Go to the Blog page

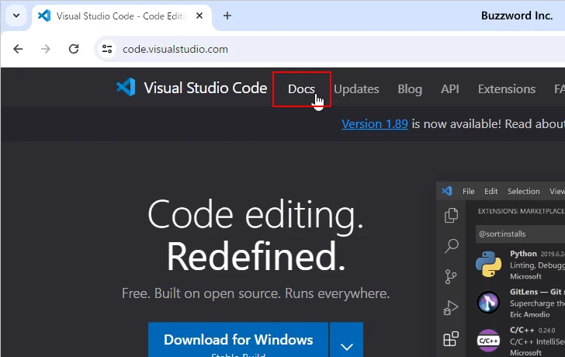pyautogui.click(x=410, y=89)
